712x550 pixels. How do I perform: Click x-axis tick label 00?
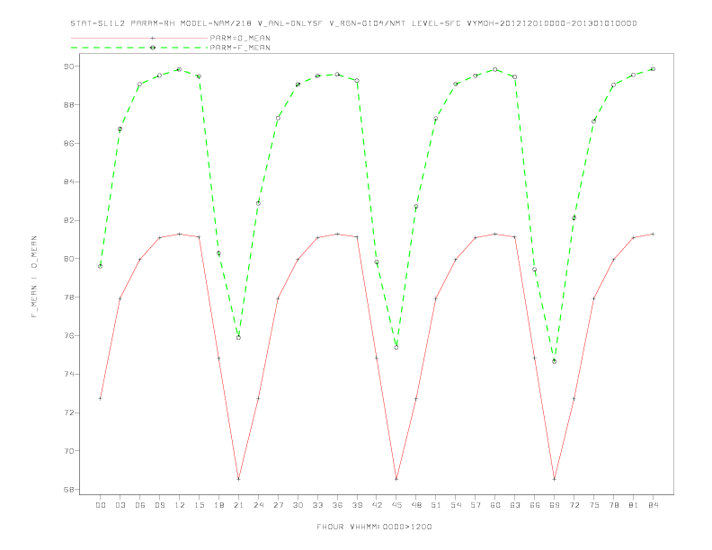[x=101, y=505]
